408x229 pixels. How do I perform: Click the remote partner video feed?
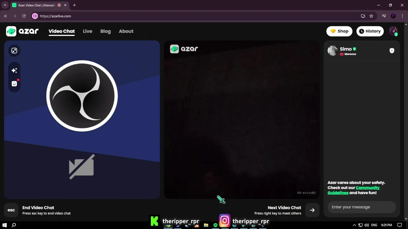[242, 120]
